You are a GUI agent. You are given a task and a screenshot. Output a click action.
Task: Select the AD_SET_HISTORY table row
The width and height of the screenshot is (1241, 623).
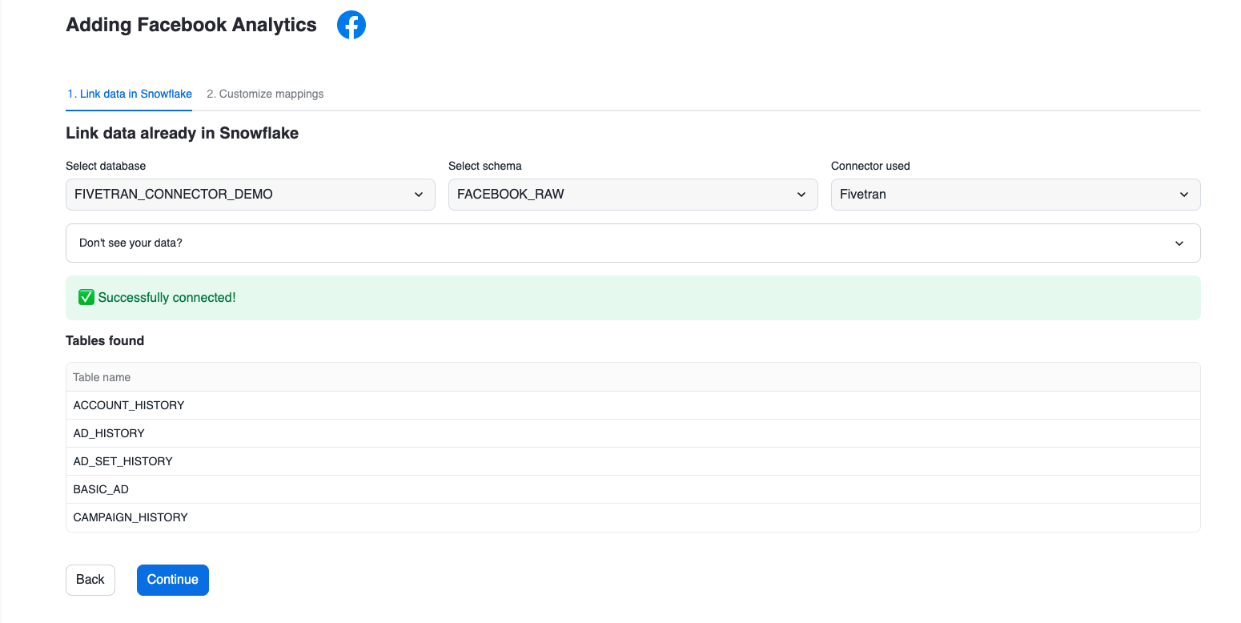[x=633, y=461]
